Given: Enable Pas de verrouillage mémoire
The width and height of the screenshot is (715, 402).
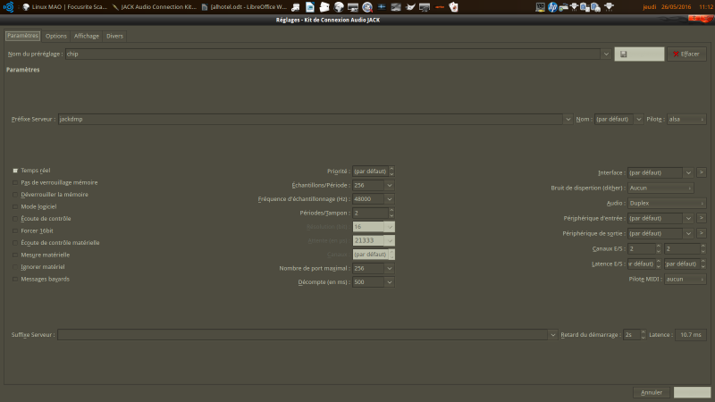Looking at the screenshot, I should click(x=15, y=182).
